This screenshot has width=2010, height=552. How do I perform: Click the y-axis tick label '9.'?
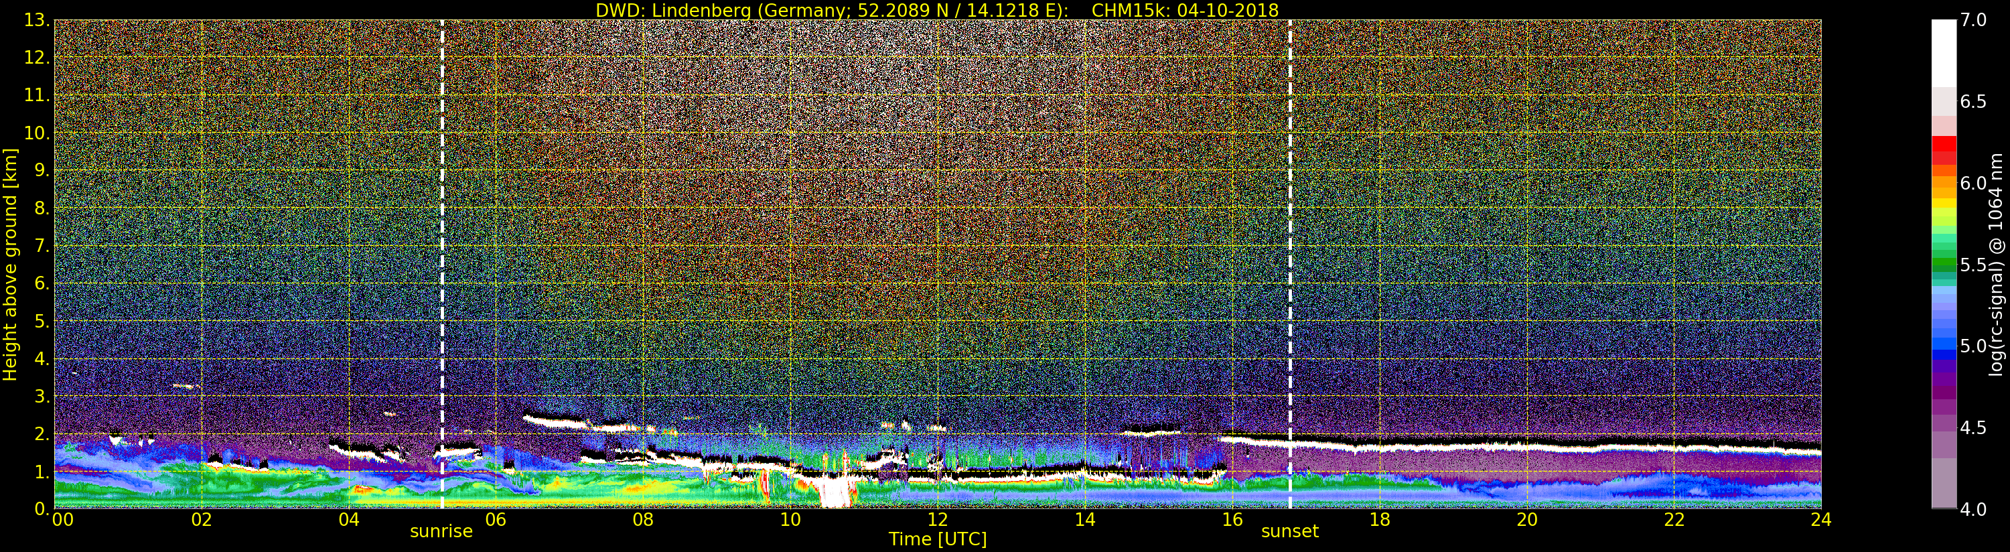click(42, 170)
